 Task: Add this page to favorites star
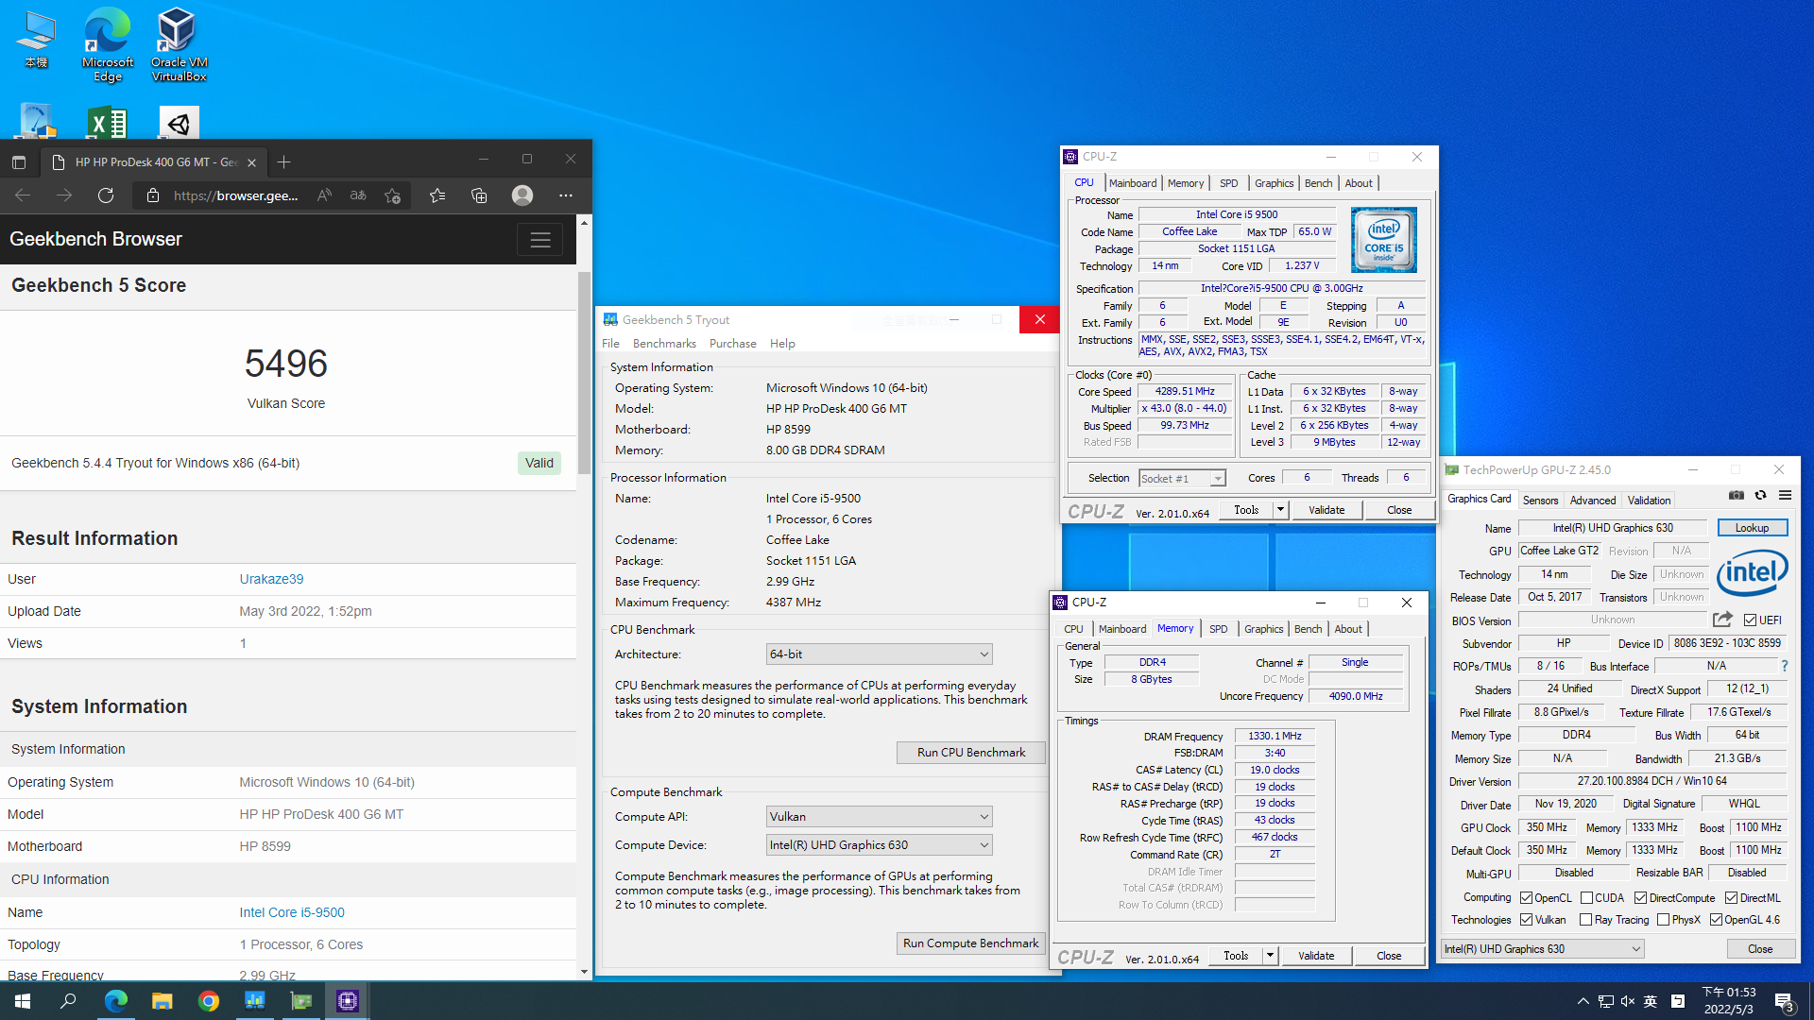(x=392, y=195)
